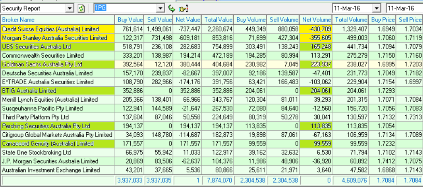Select UBS Securities Australia Ltd row

(211, 47)
